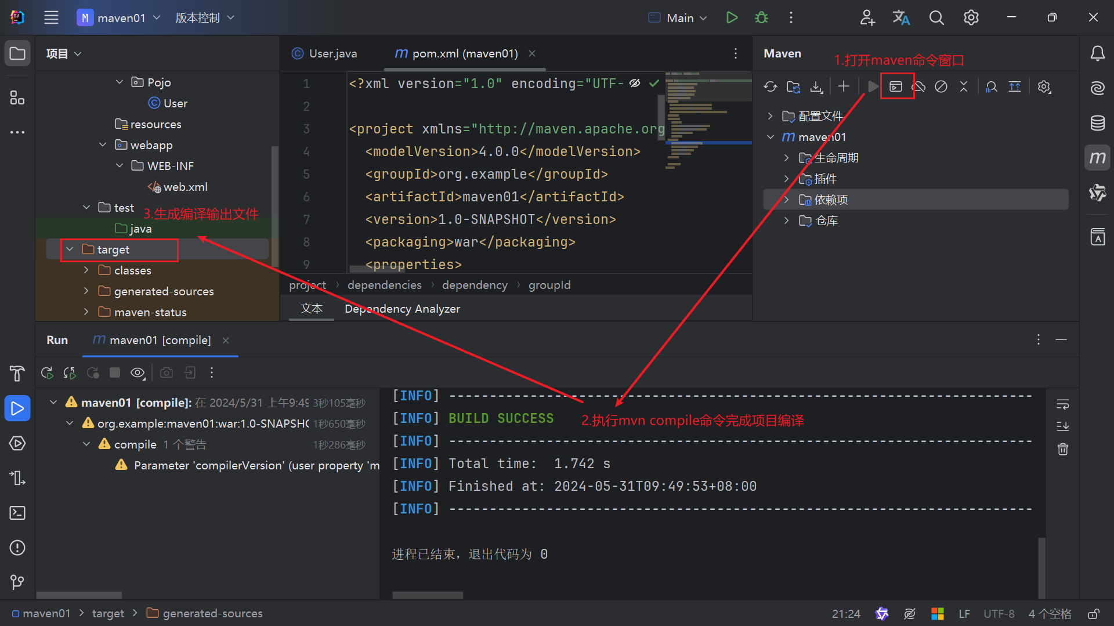Switch to User.java tab
The image size is (1114, 626).
coord(324,53)
